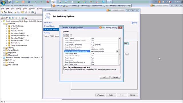
Task: Expand the Replication folder node
Action: [4, 53]
